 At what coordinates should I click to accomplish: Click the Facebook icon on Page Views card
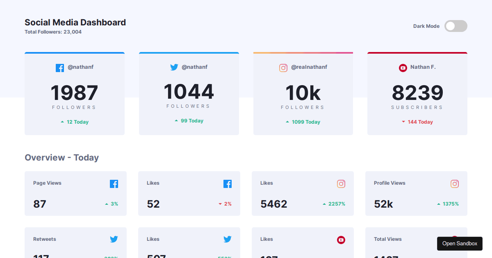[114, 184]
